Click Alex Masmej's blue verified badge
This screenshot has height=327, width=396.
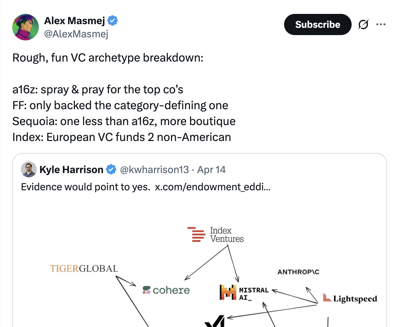(x=113, y=21)
